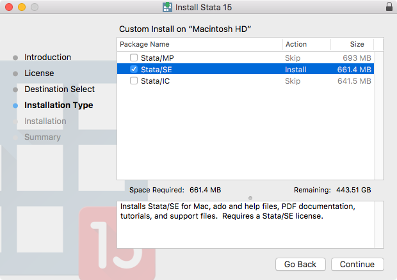The height and width of the screenshot is (280, 397).
Task: Click the description box scrollbar track
Action: (x=379, y=224)
